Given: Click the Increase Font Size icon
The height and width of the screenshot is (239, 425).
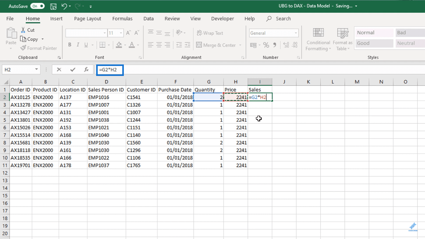Looking at the screenshot, I should [x=128, y=33].
